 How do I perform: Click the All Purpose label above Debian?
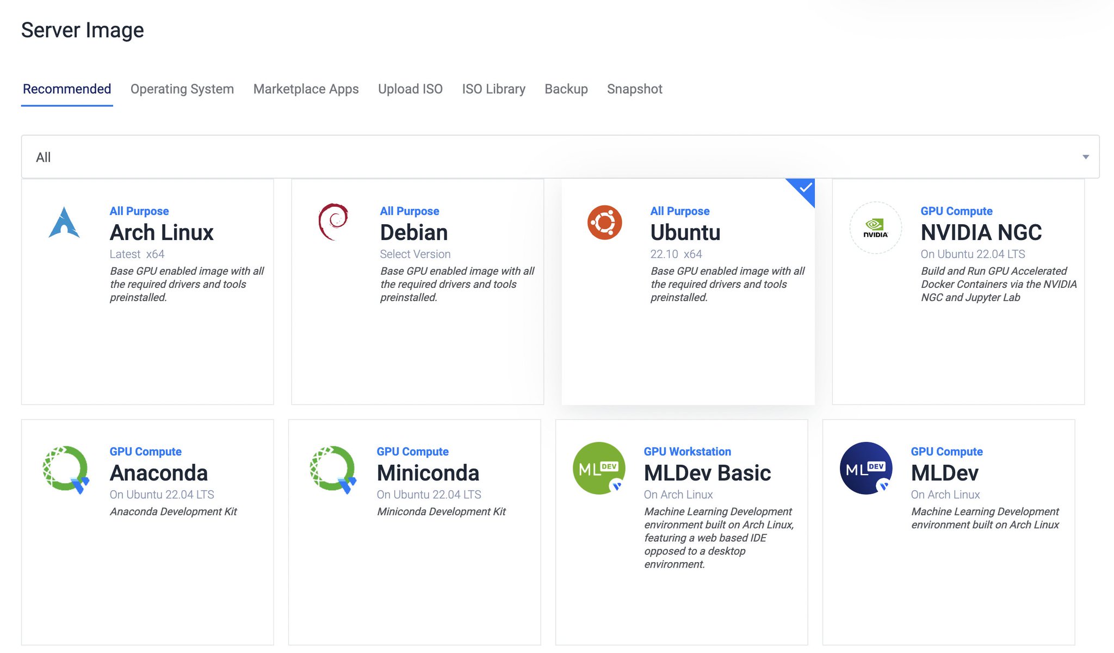point(410,211)
